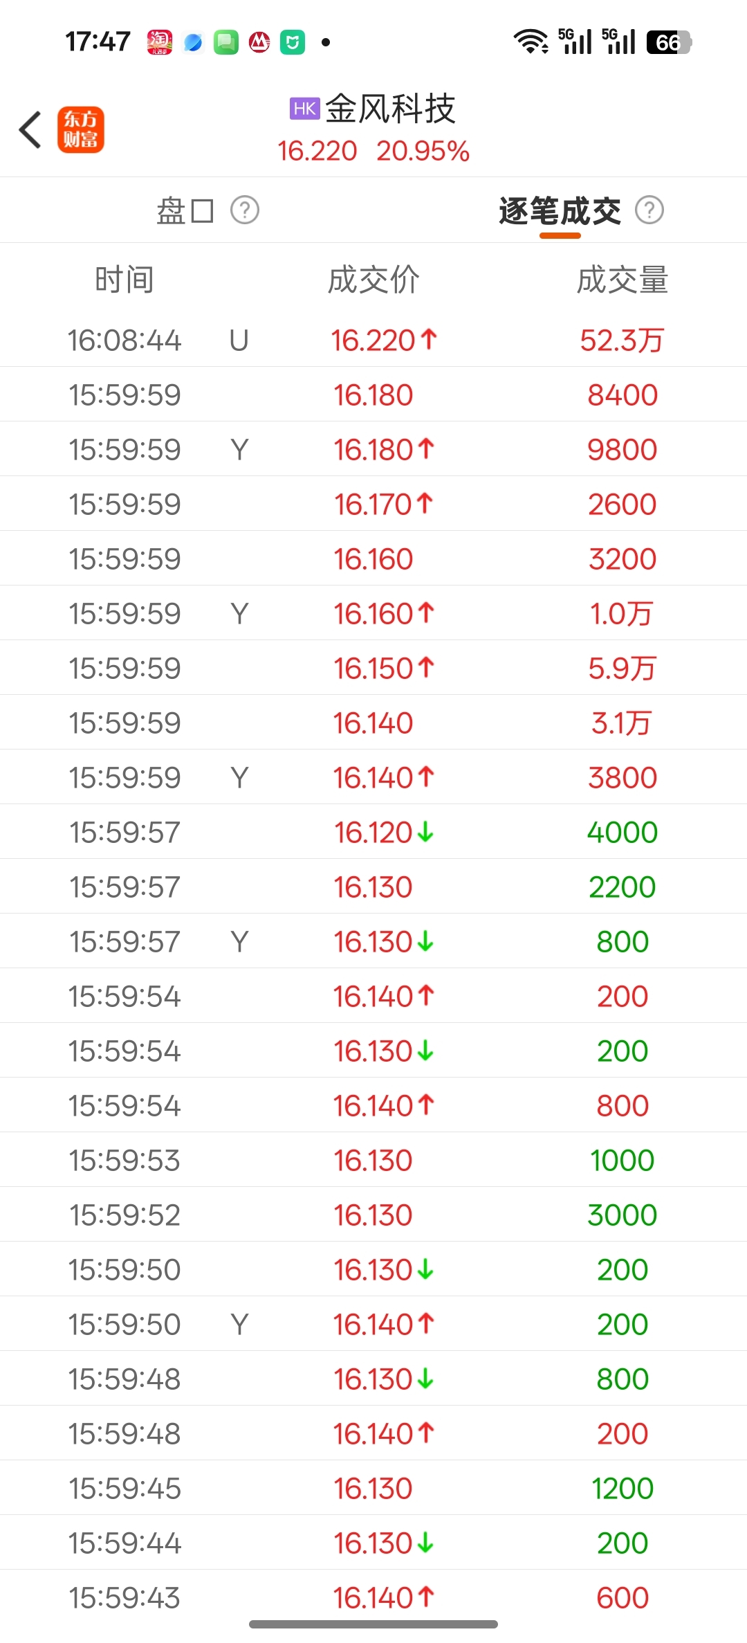Tap the purple HK market badge
747x1643 pixels.
tap(304, 109)
